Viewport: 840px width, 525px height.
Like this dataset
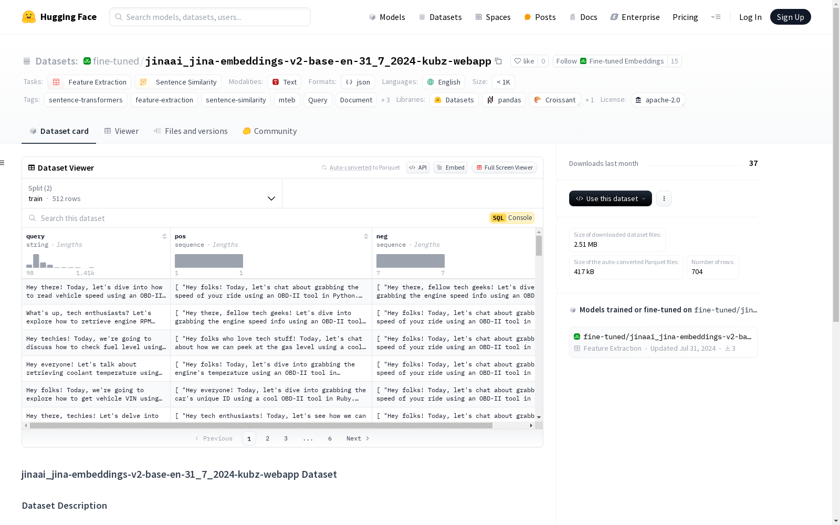click(524, 61)
